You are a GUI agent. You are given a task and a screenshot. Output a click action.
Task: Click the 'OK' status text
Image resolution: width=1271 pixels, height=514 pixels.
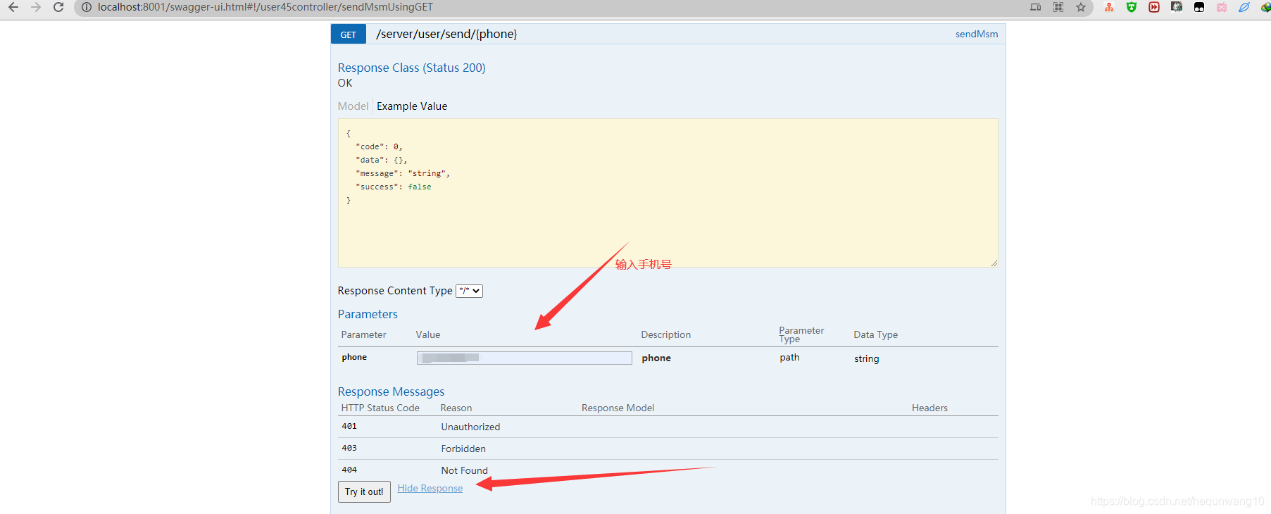(345, 83)
